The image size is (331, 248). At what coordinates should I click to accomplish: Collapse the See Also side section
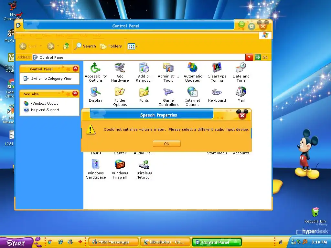click(x=75, y=94)
